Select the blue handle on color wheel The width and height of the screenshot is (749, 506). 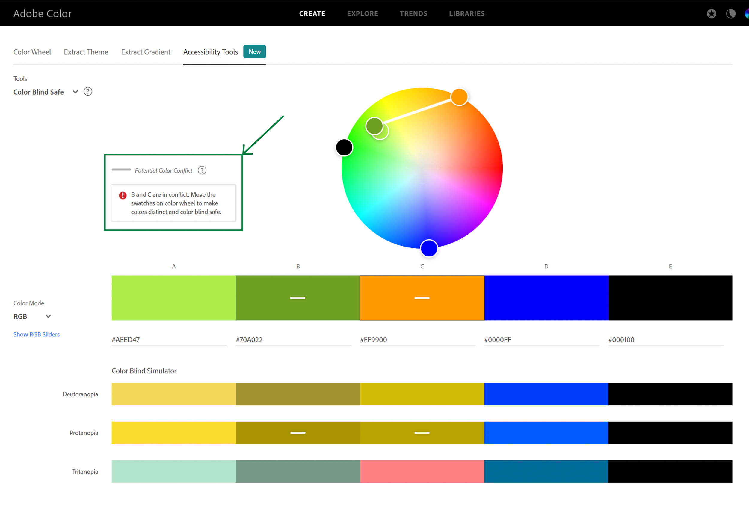429,248
